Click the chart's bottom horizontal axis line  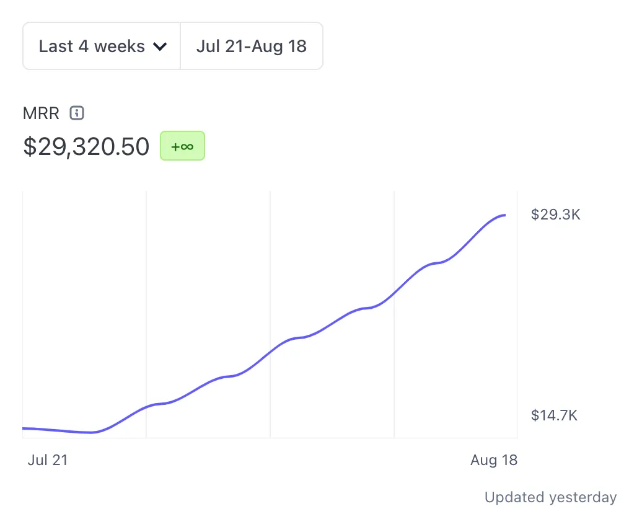pos(270,438)
